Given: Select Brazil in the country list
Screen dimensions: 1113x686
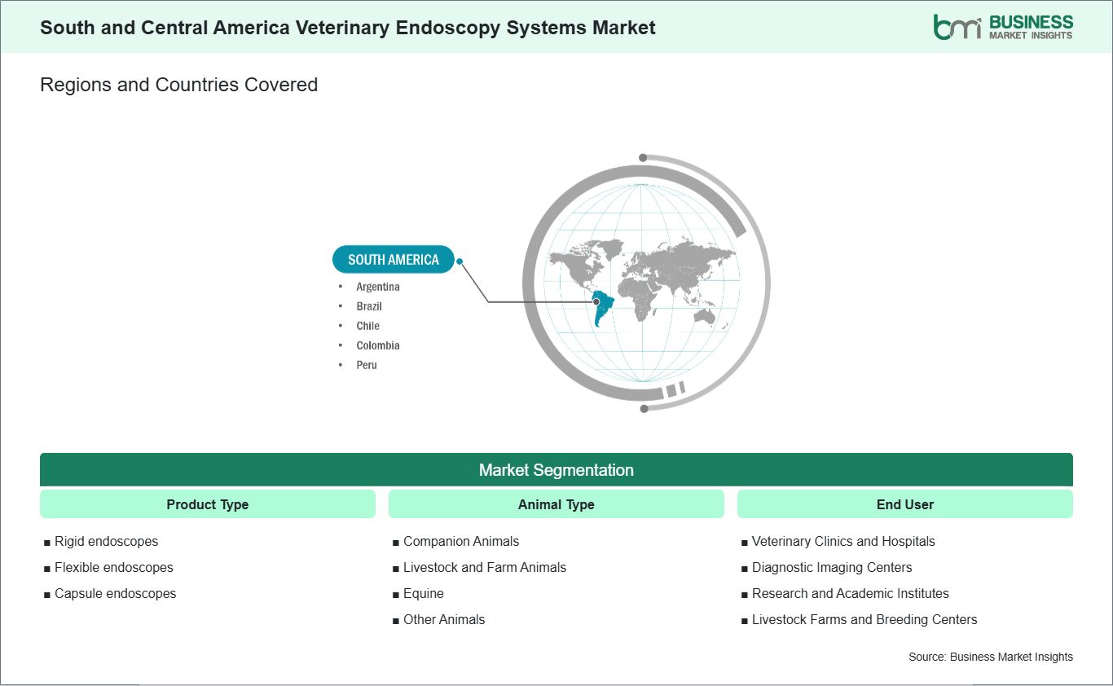Looking at the screenshot, I should [x=369, y=306].
